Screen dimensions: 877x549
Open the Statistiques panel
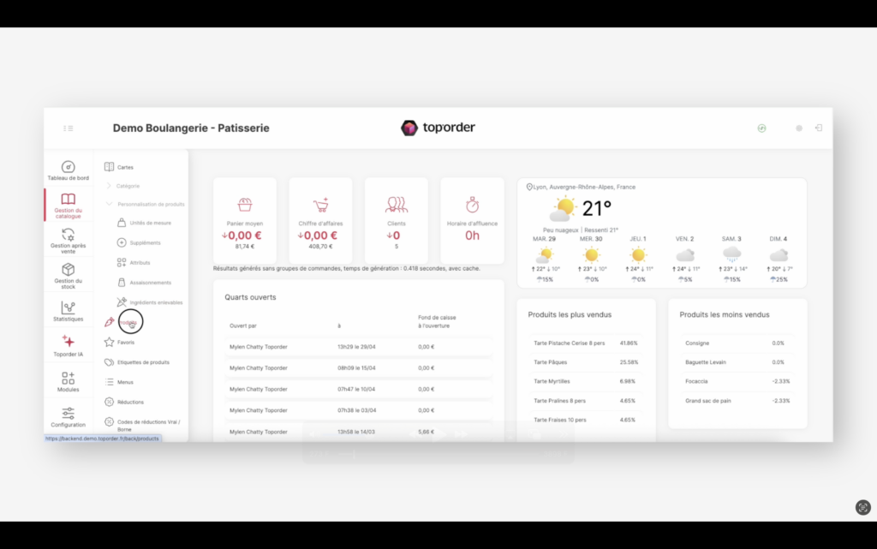coord(68,311)
